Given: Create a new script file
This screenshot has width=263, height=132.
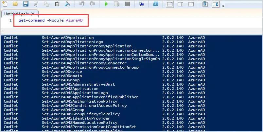Looking at the screenshot, I should 5,4.
